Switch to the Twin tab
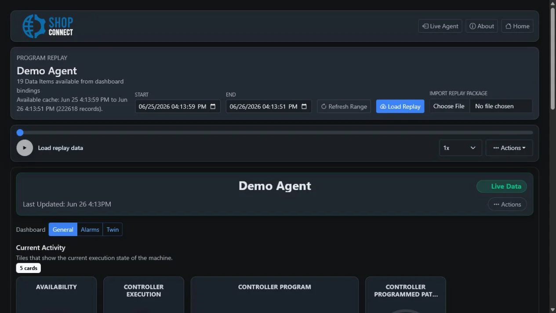This screenshot has height=313, width=556. (x=113, y=229)
